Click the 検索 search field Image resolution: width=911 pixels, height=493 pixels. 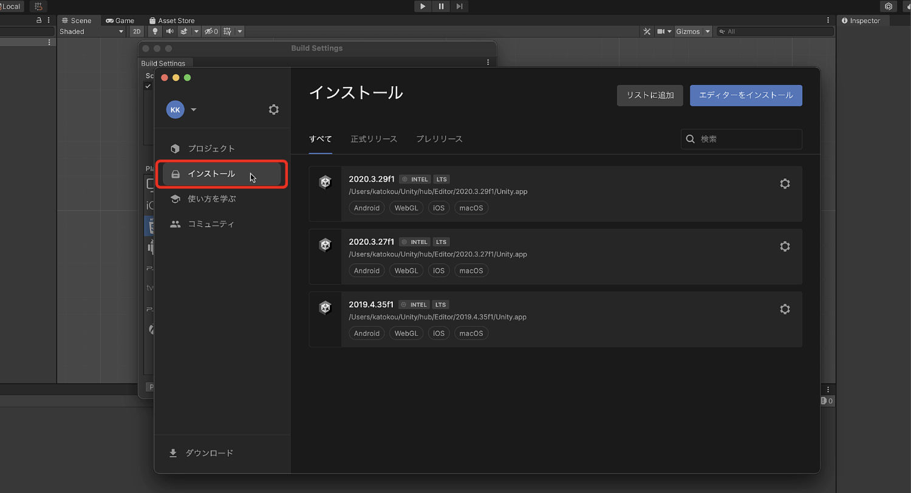pyautogui.click(x=741, y=139)
